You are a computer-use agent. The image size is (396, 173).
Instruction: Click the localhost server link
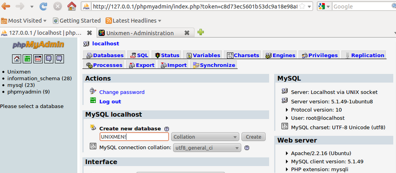click(x=106, y=44)
